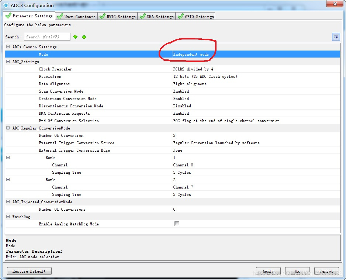Toggle the parameter list view icon
Image resolution: width=346 pixels, height=280 pixels.
[x=336, y=37]
